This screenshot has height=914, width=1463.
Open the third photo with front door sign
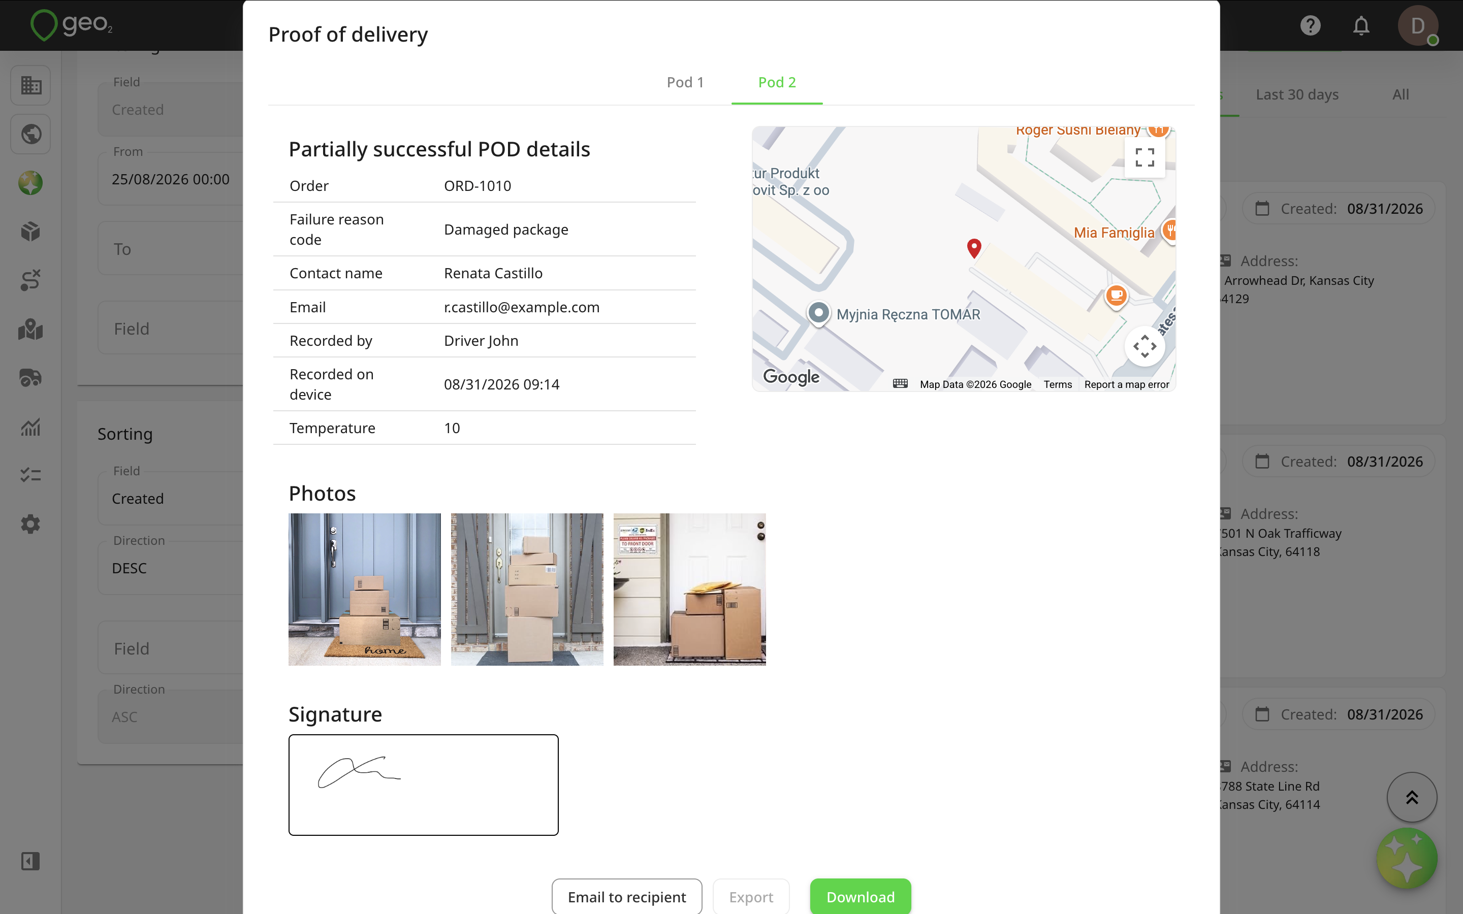(689, 590)
